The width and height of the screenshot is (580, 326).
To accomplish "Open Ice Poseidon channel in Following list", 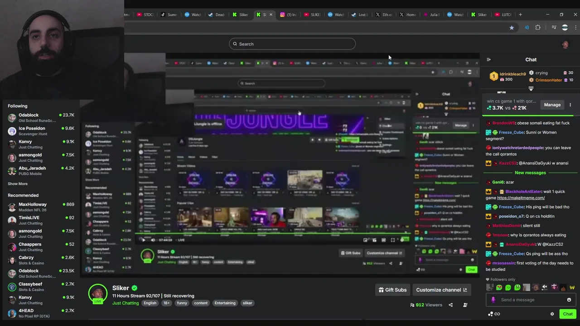I will pos(41,131).
